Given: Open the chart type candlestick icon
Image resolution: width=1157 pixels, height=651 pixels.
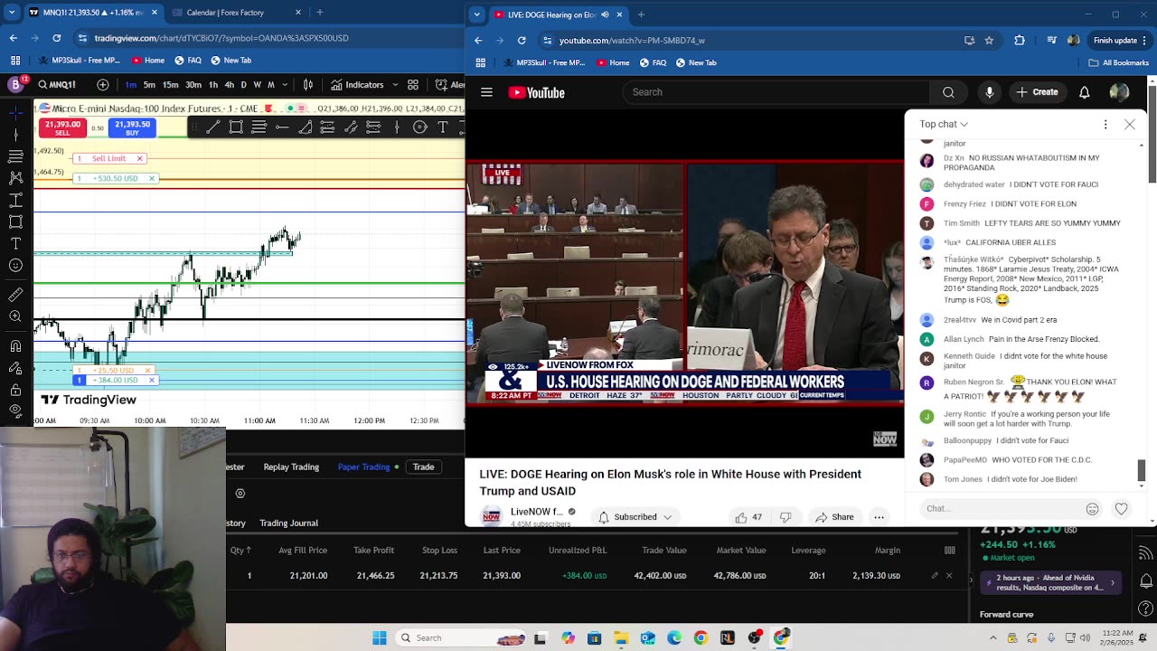Looking at the screenshot, I should (308, 85).
